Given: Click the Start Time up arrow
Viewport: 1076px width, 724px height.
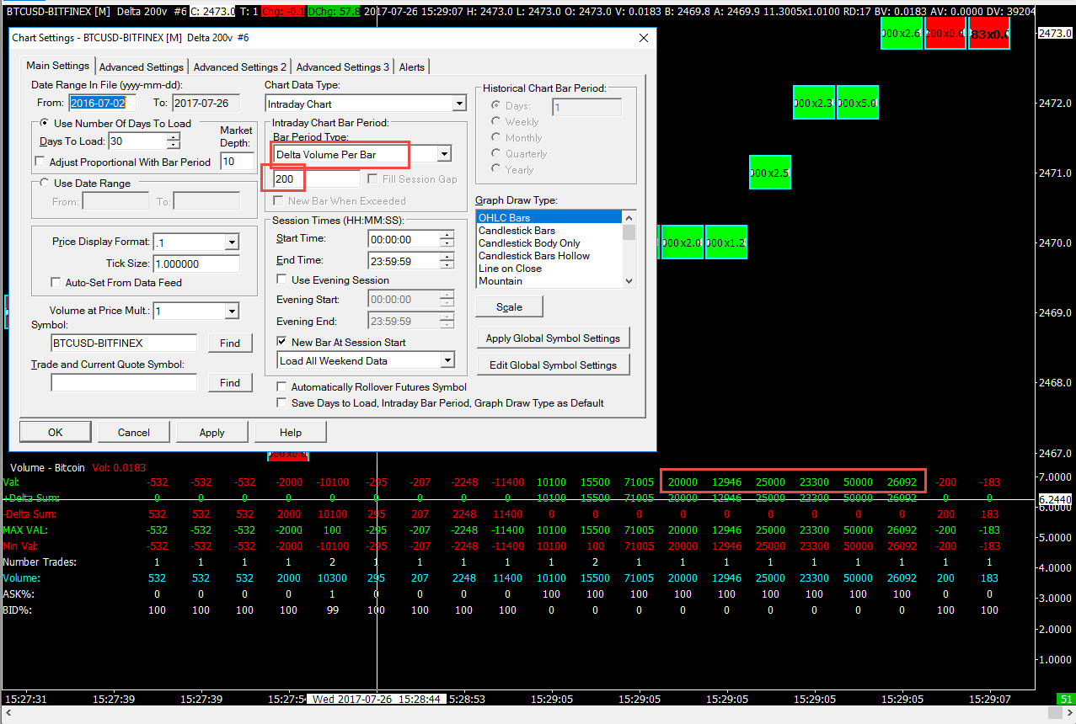Looking at the screenshot, I should (447, 234).
